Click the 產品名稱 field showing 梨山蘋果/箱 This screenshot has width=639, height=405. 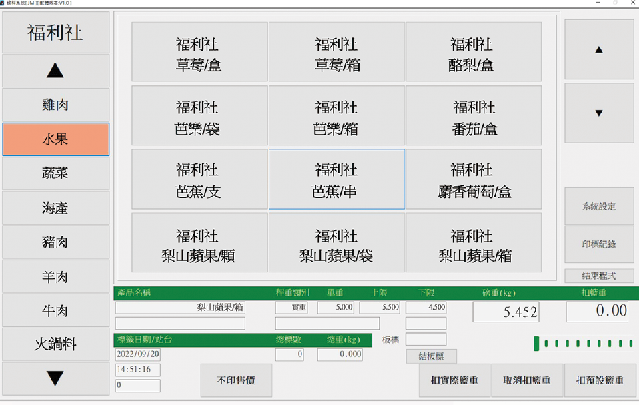[180, 308]
